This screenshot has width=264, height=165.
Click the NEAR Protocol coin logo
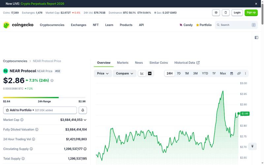point(6,71)
